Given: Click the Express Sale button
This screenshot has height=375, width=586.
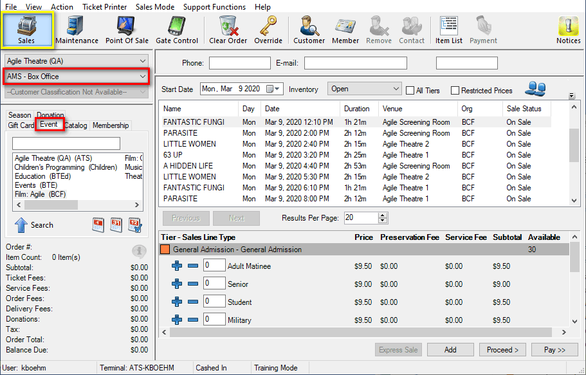Looking at the screenshot, I should [x=398, y=349].
